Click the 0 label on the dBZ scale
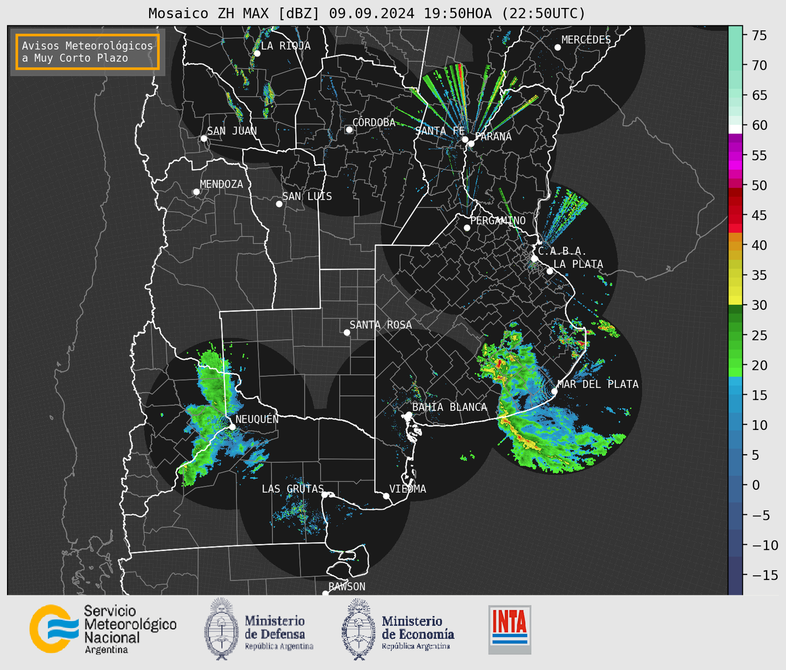 [755, 485]
